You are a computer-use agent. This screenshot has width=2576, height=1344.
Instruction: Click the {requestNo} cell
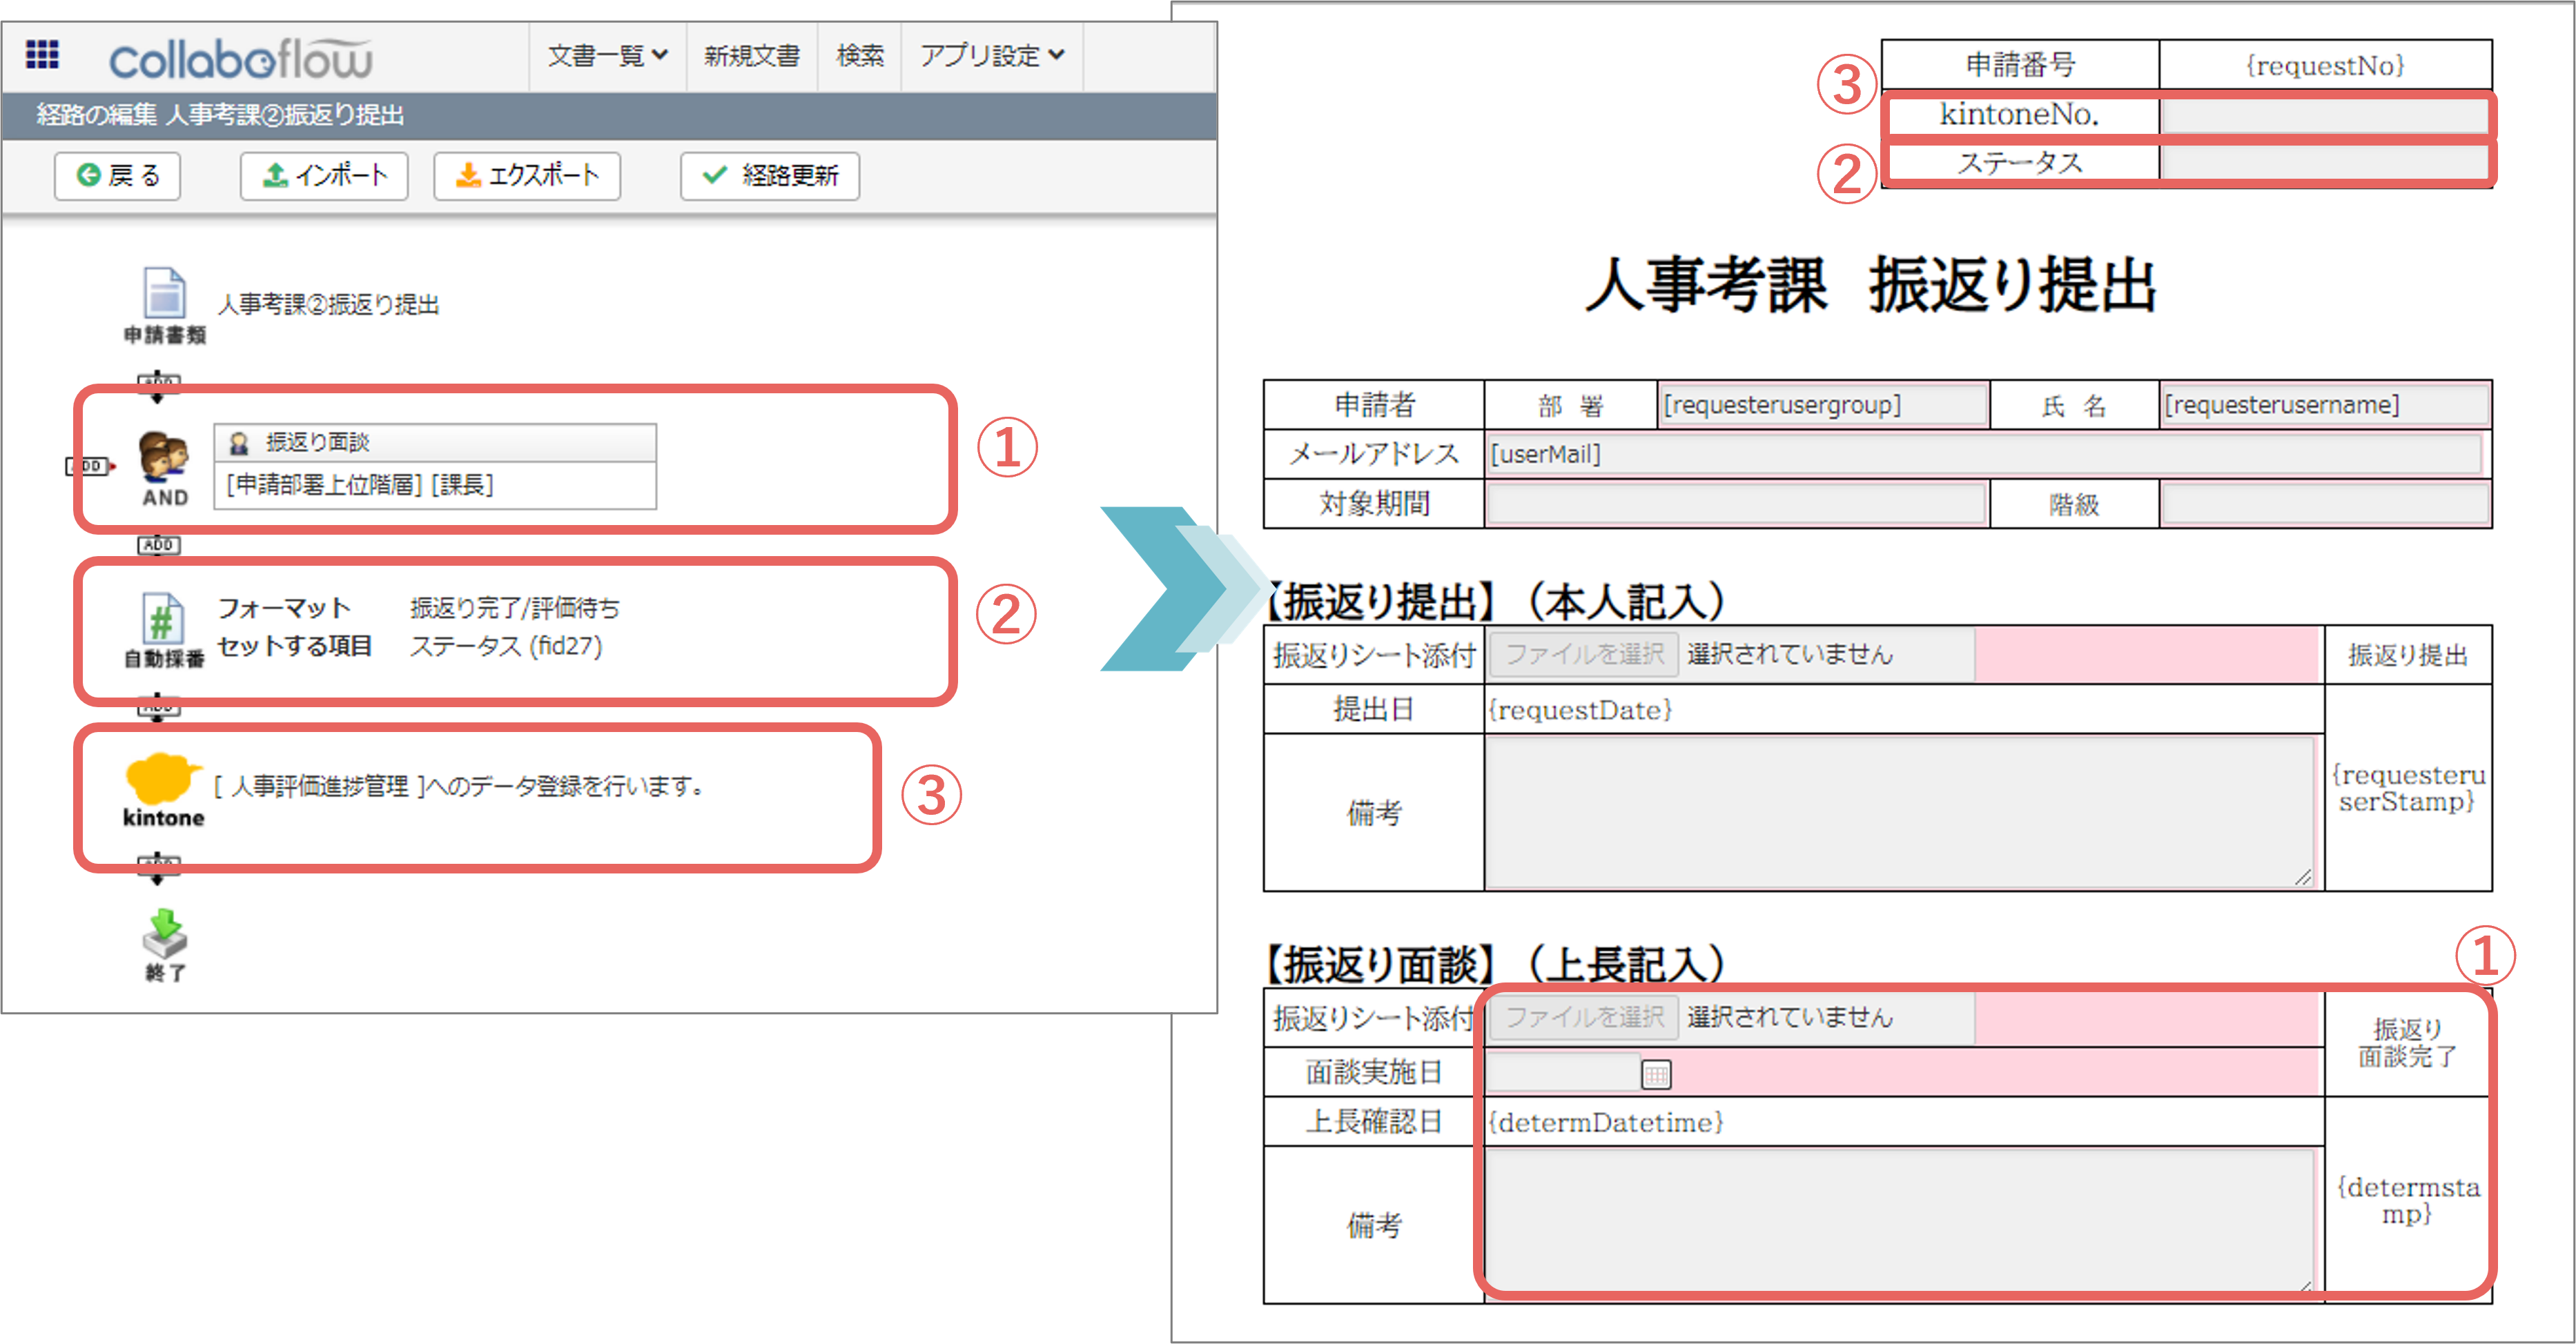click(2325, 66)
